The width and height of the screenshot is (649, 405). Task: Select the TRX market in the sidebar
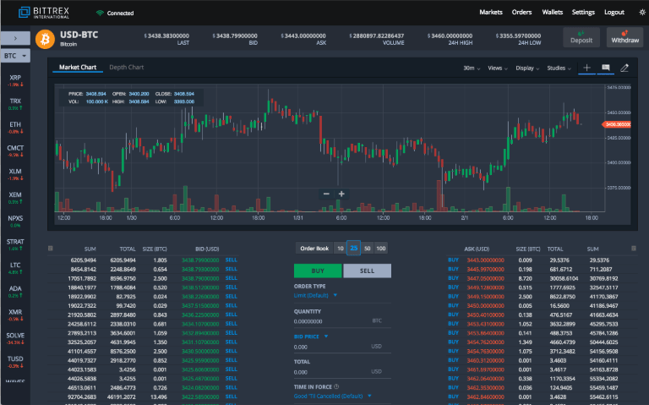coord(15,104)
